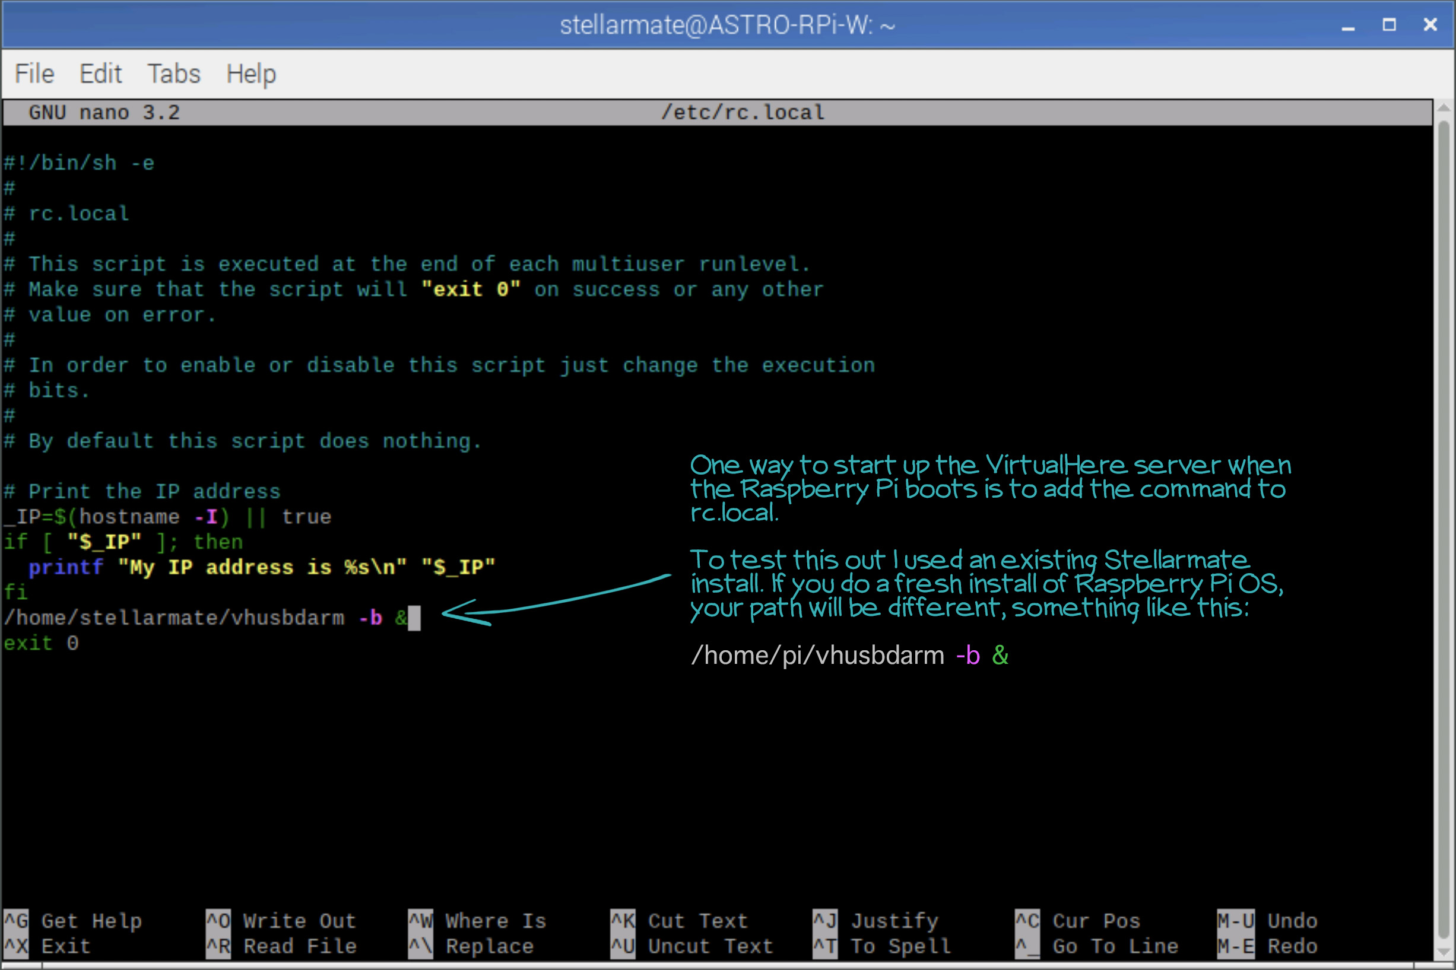Minimize the terminal window
Viewport: 1456px width, 970px height.
pyautogui.click(x=1349, y=26)
